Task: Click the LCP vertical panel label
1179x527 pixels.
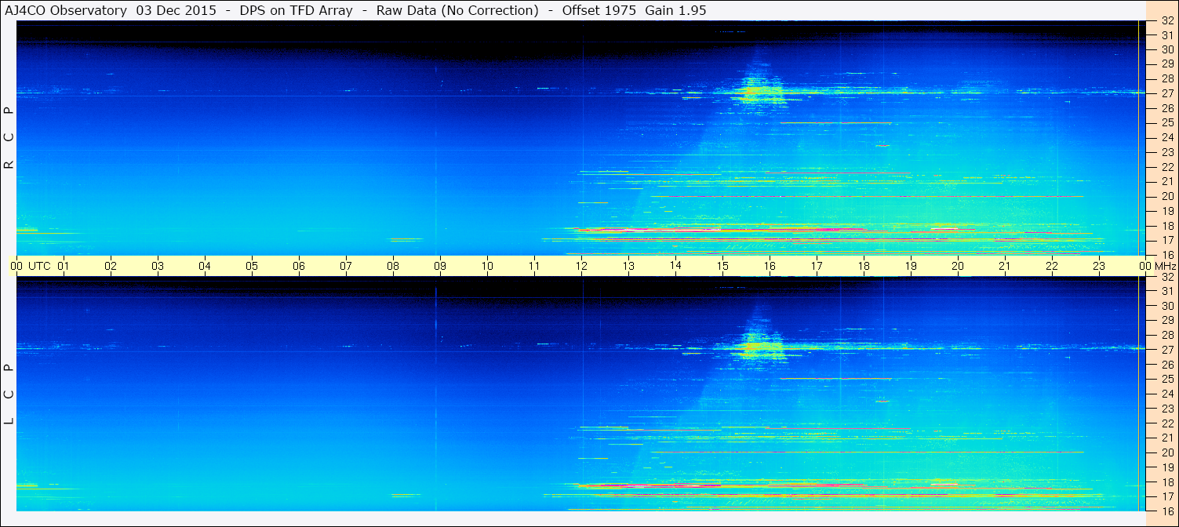Action: 9,394
